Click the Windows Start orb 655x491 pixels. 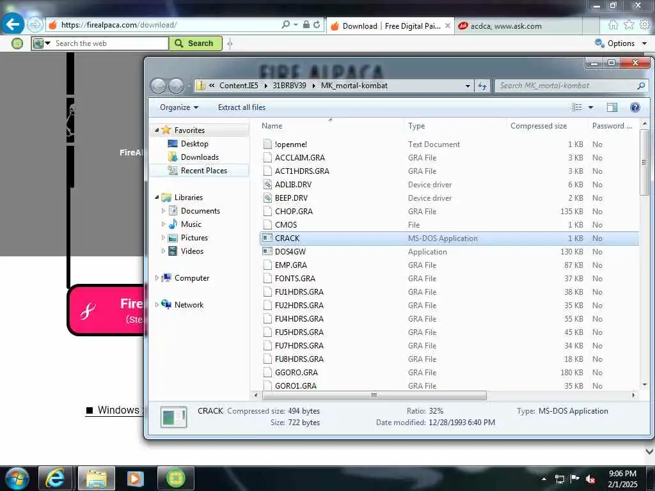(x=17, y=478)
